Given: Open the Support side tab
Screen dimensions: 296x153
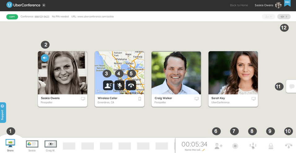Looking at the screenshot, I should pos(3,113).
